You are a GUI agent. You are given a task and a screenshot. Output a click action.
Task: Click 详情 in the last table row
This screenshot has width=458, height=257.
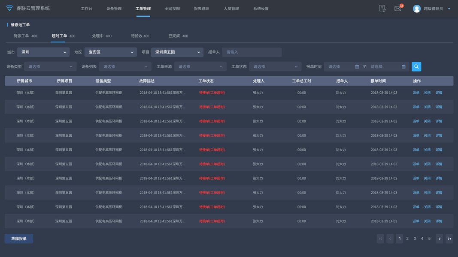439,221
